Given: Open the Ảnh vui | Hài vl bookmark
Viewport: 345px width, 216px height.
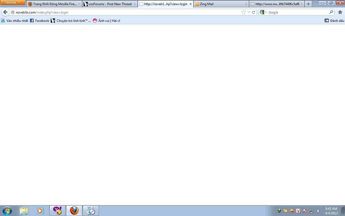Looking at the screenshot, I should (x=106, y=21).
